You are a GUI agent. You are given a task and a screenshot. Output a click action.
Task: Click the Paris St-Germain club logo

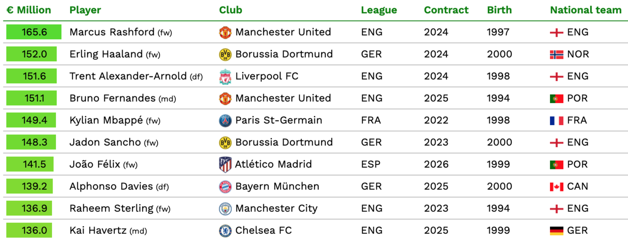[x=225, y=121]
